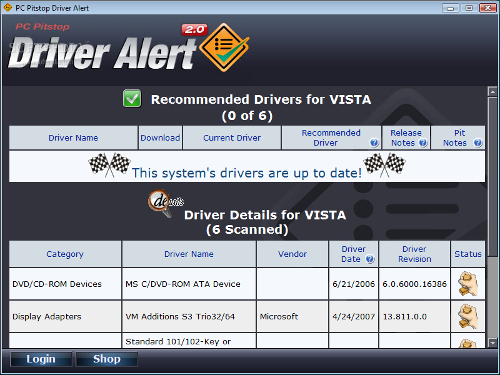500x375 pixels.
Task: Click the Download column header
Action: tap(160, 137)
